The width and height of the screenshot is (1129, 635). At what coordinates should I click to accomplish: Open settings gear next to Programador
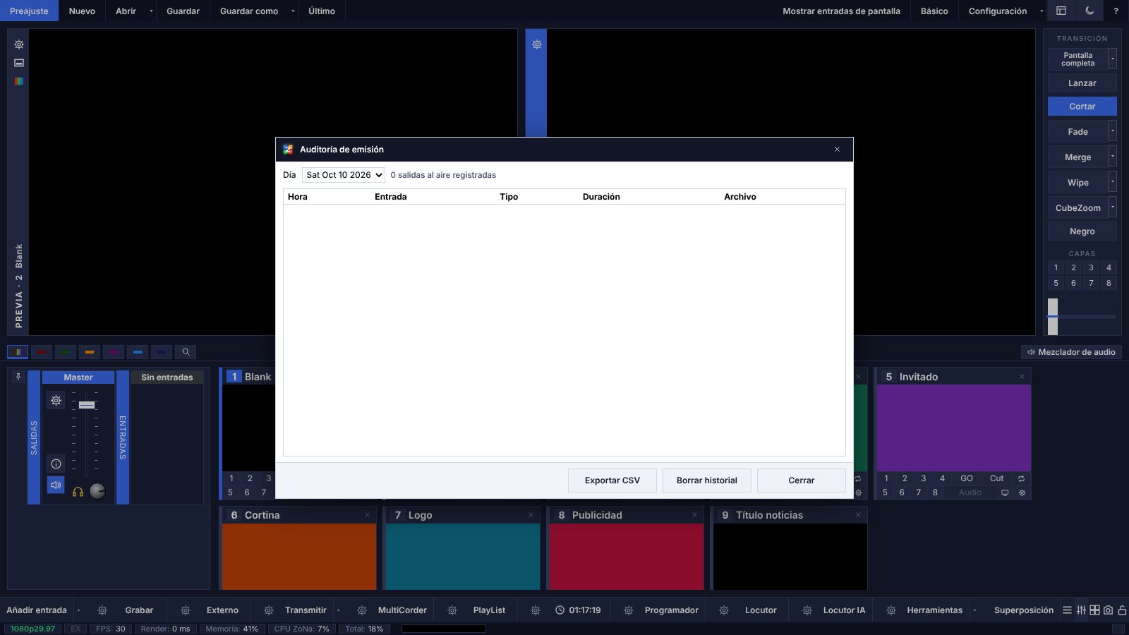coord(629,610)
